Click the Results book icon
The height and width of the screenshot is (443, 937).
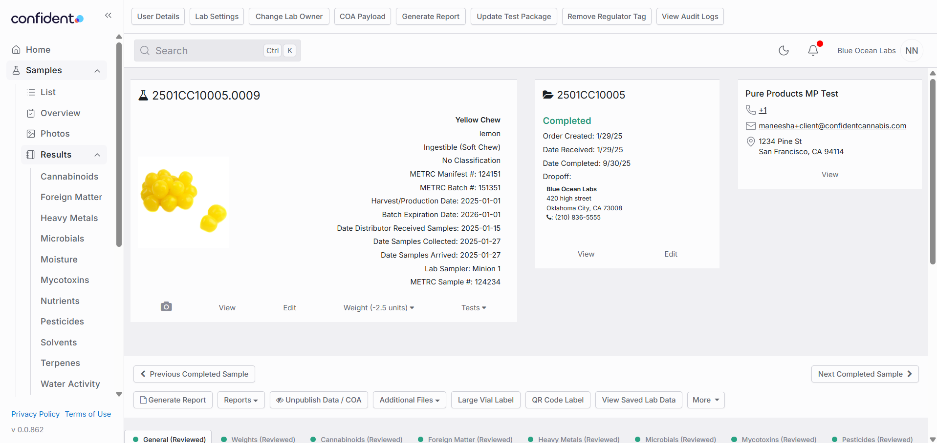(31, 154)
